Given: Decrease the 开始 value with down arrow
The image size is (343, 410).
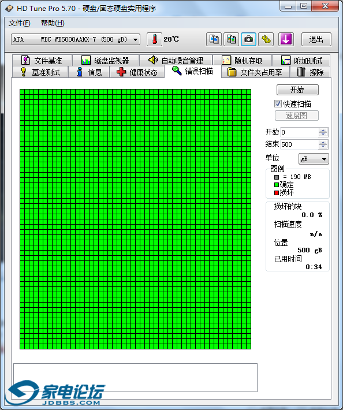Looking at the screenshot, I should pos(323,135).
